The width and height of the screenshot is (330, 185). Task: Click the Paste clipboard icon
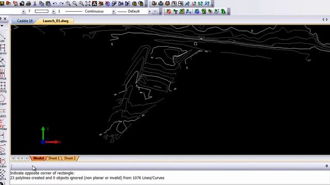(x=48, y=4)
